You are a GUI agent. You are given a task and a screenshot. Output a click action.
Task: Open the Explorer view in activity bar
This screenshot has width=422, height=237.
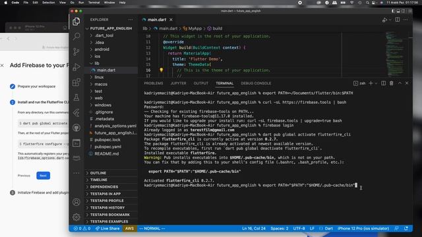click(76, 22)
